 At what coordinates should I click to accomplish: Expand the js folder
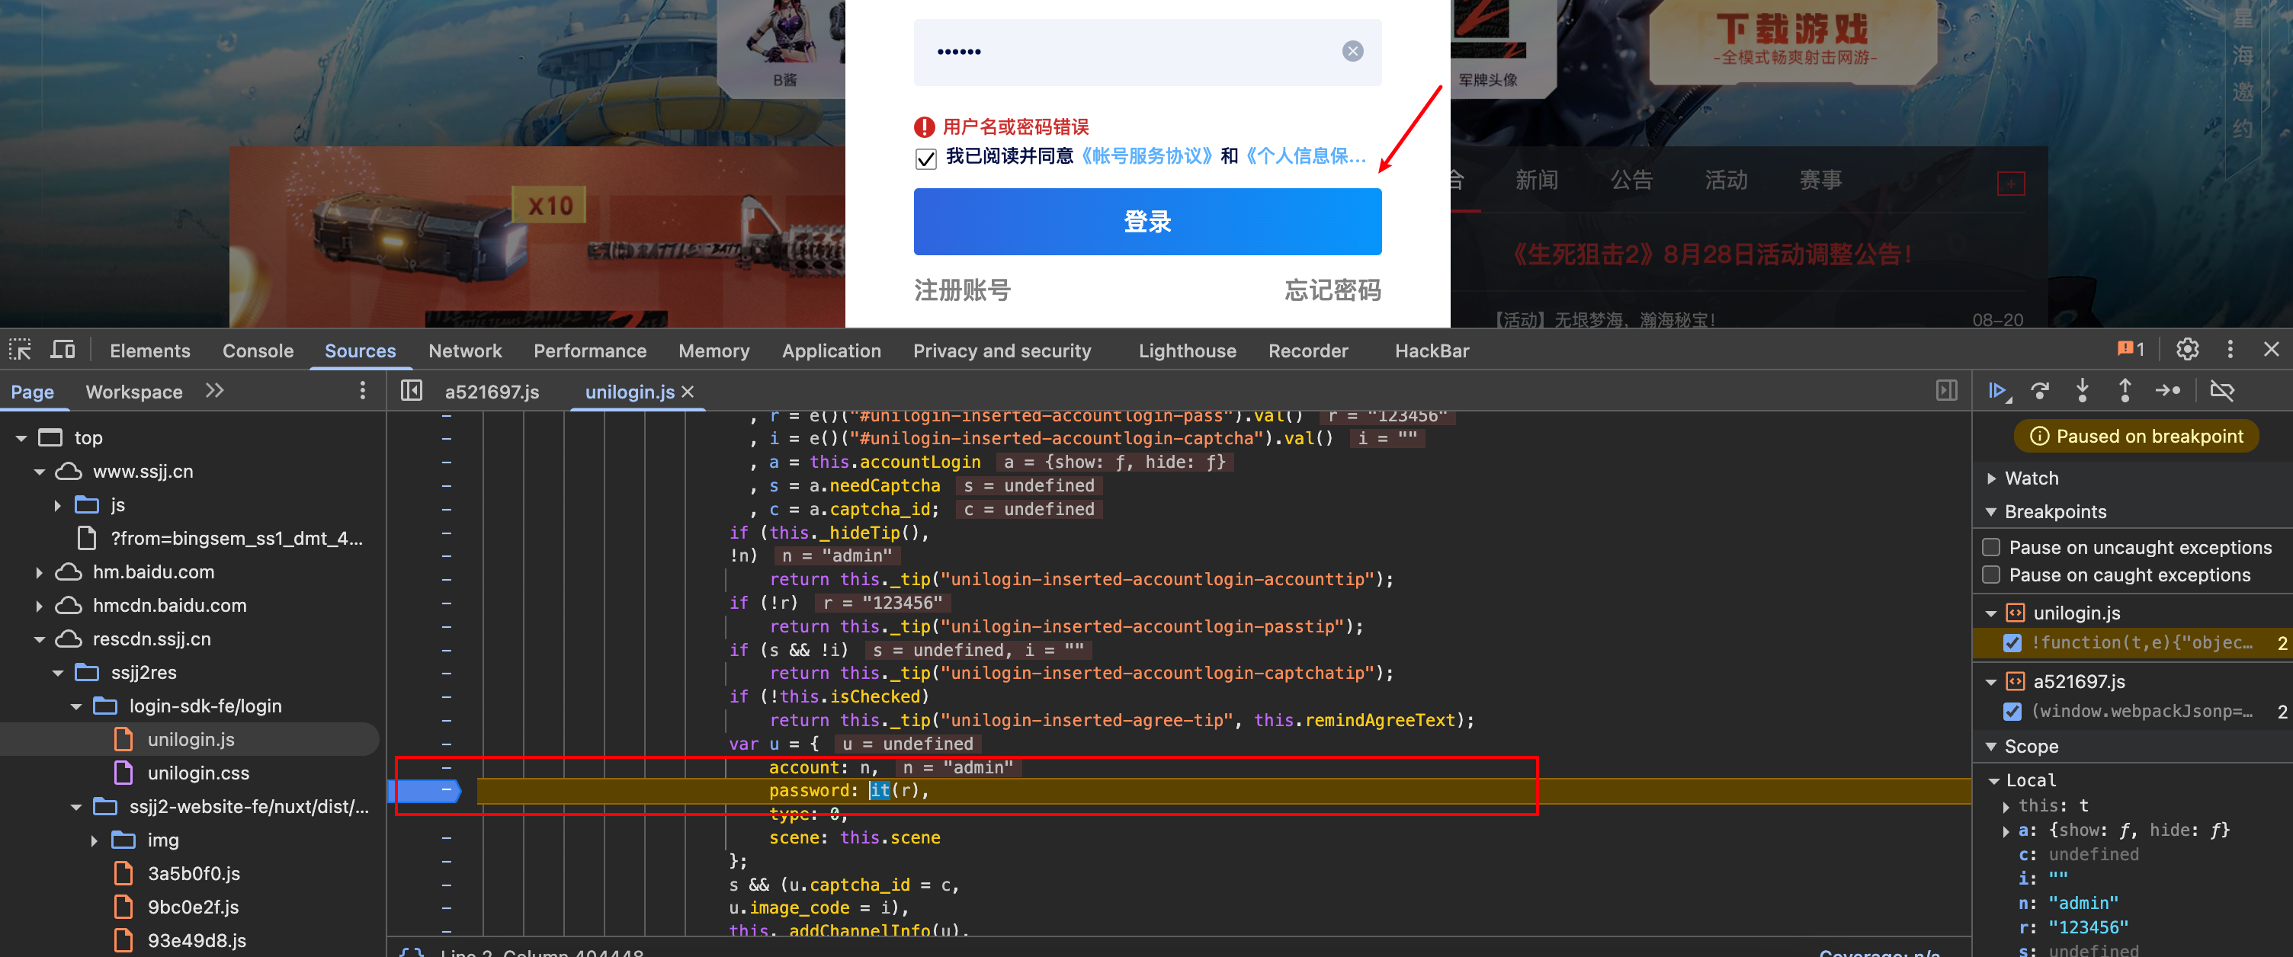(57, 505)
